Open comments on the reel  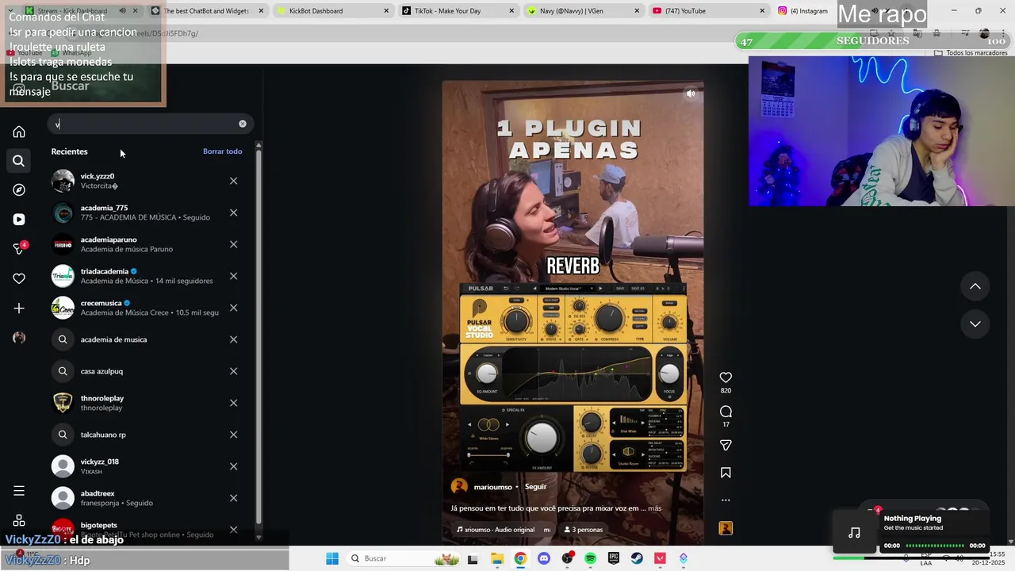[726, 412]
